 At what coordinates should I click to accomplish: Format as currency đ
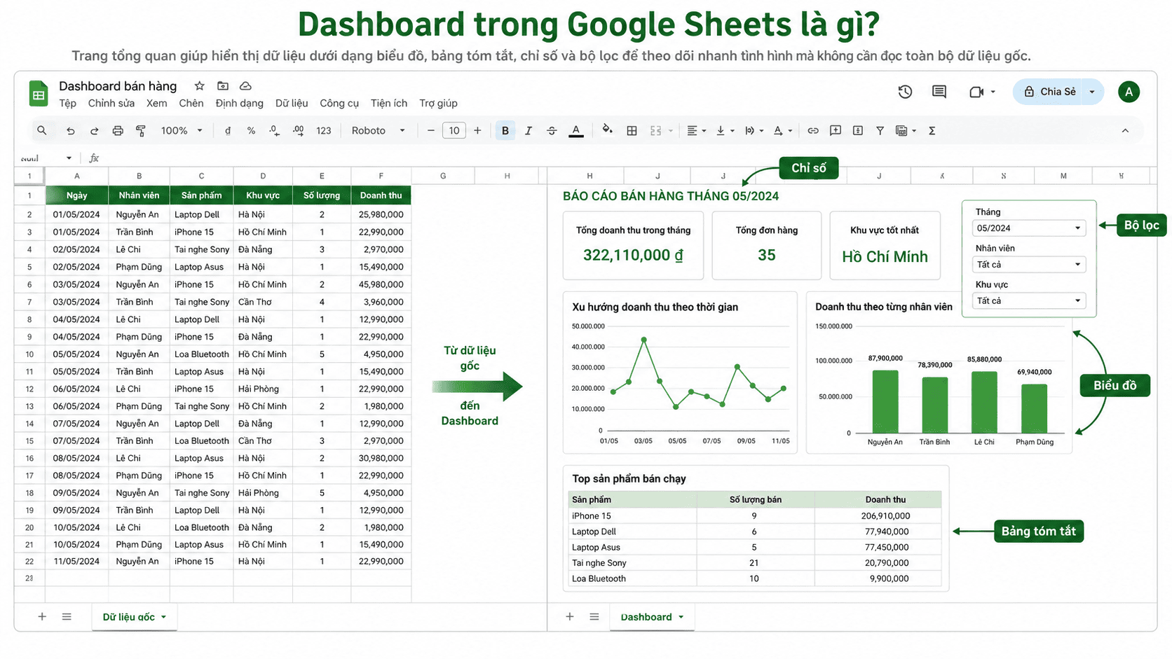pyautogui.click(x=228, y=131)
